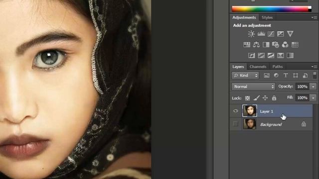319x179 pixels.
Task: Open the Adjustments panel flyout menu
Action: pyautogui.click(x=315, y=18)
